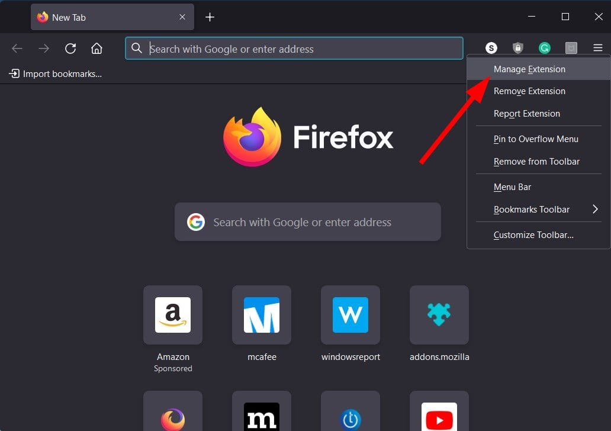The width and height of the screenshot is (611, 431).
Task: Open the addons.mozilla shortcut tile
Action: click(439, 315)
